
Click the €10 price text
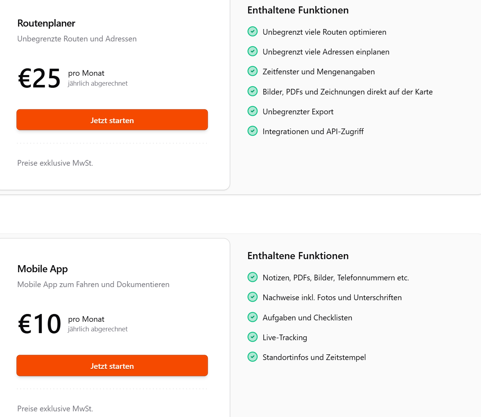click(x=39, y=324)
